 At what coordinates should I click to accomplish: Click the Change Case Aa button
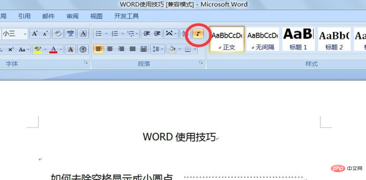[x=22, y=49]
